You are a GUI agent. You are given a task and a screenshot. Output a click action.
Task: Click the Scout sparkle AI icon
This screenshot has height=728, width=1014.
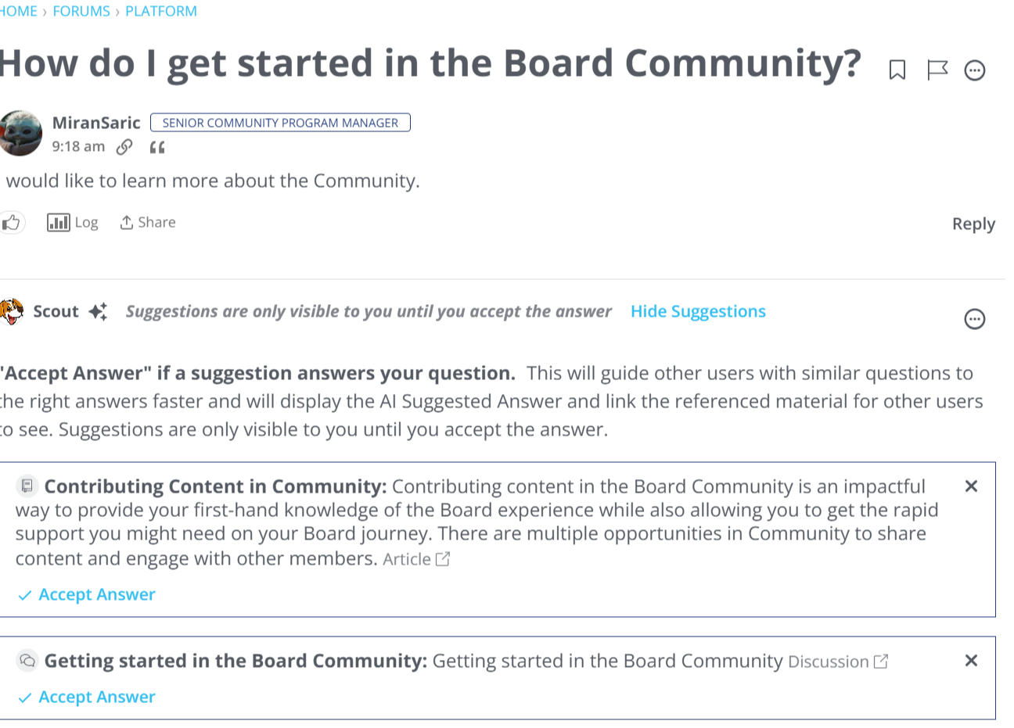98,311
